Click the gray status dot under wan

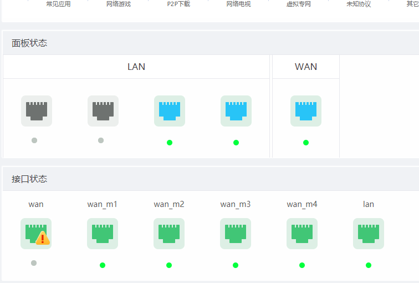[x=34, y=263]
